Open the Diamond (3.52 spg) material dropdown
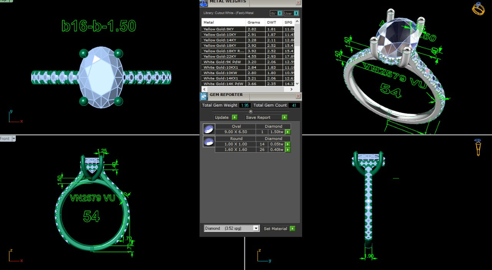This screenshot has height=270, width=492. (x=232, y=228)
